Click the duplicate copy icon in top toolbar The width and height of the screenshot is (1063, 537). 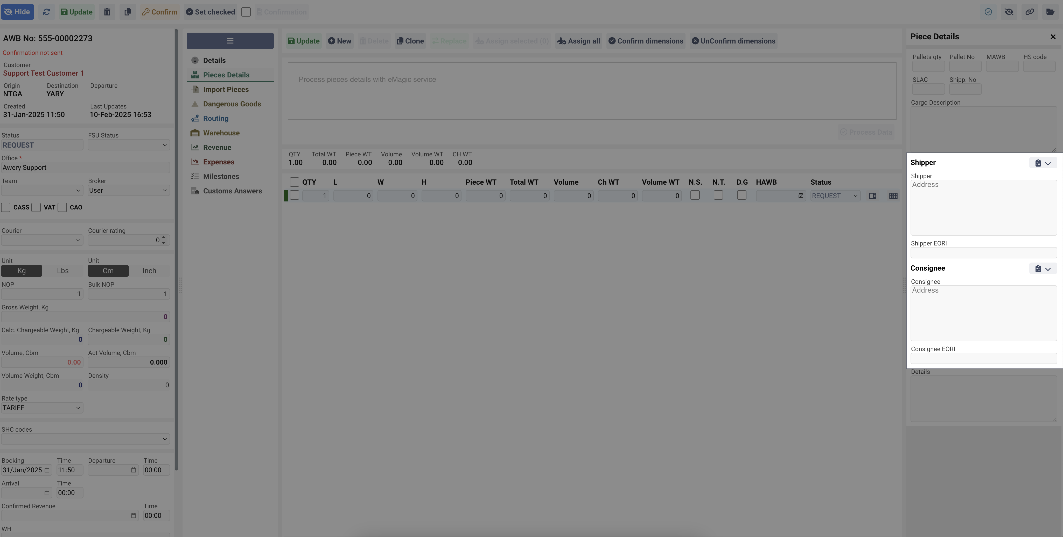point(128,12)
